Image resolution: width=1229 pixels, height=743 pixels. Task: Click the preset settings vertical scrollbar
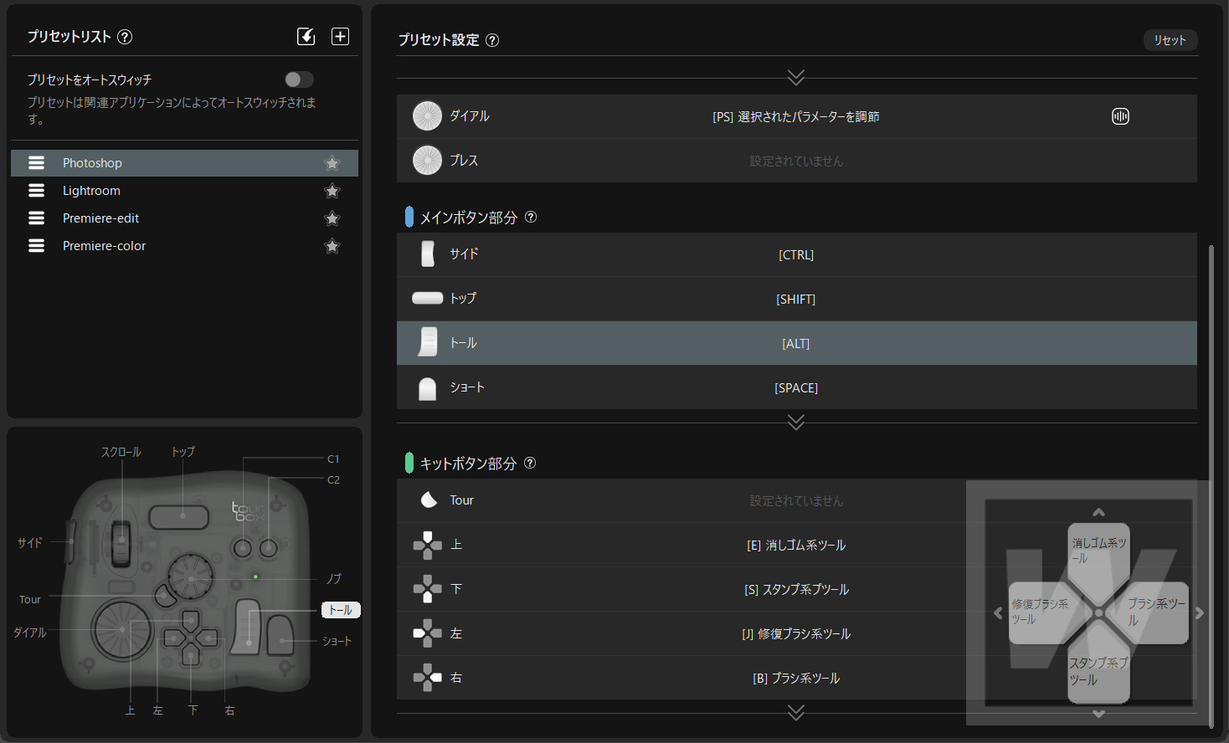(1211, 485)
